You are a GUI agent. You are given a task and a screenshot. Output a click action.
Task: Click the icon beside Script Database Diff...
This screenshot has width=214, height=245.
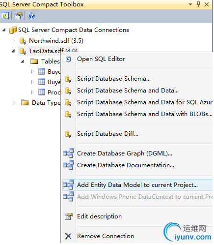[68, 134]
